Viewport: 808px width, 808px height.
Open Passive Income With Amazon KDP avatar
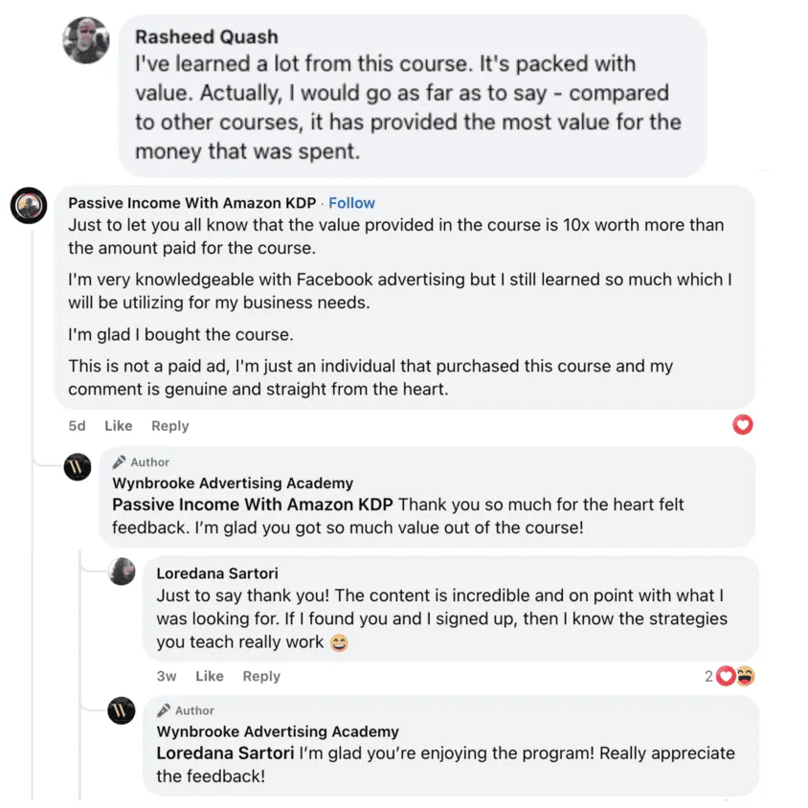point(29,206)
